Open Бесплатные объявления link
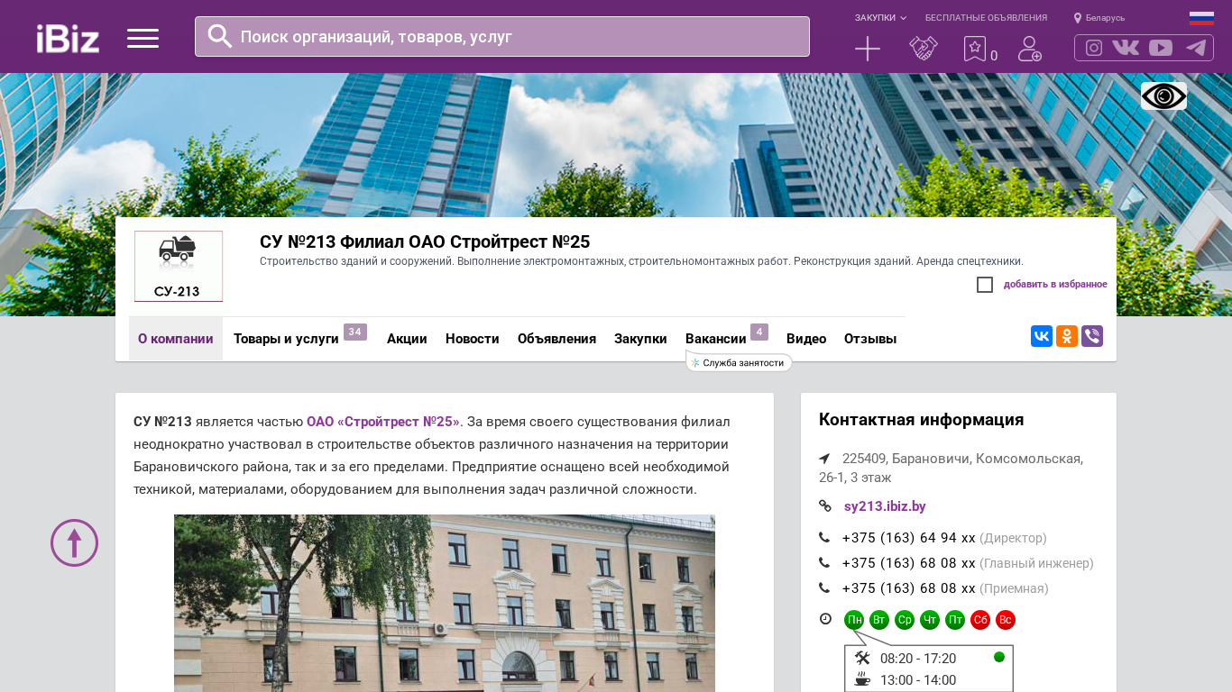Viewport: 1232px width, 692px height. [986, 18]
